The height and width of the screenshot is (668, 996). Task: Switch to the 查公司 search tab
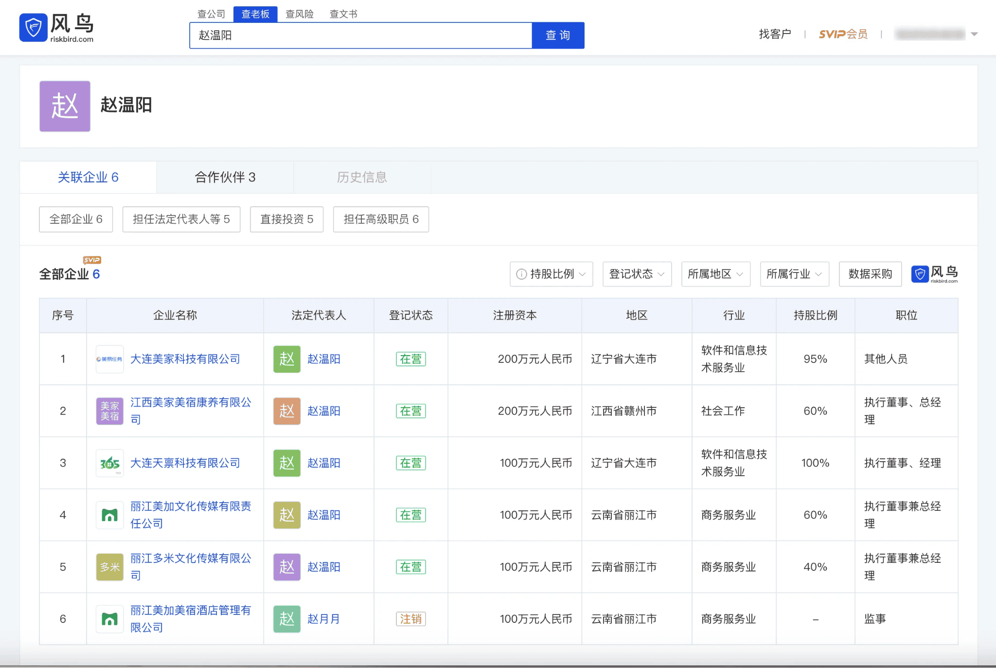(x=211, y=14)
